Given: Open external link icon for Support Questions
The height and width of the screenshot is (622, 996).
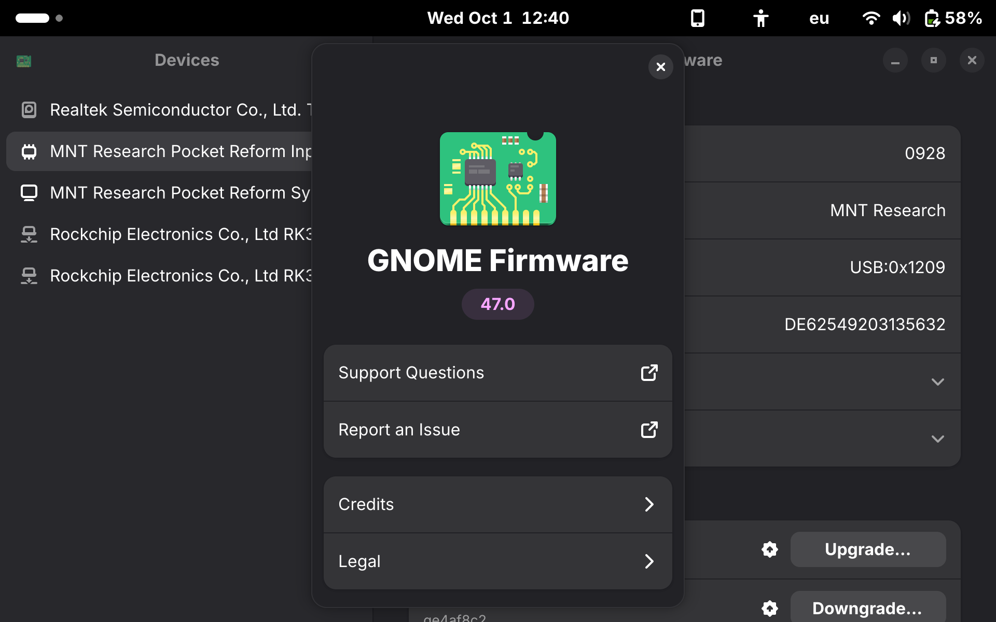Looking at the screenshot, I should [x=649, y=373].
